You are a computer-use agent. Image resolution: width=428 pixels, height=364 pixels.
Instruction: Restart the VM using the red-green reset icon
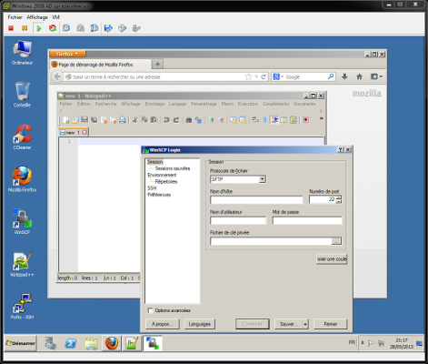[x=53, y=28]
